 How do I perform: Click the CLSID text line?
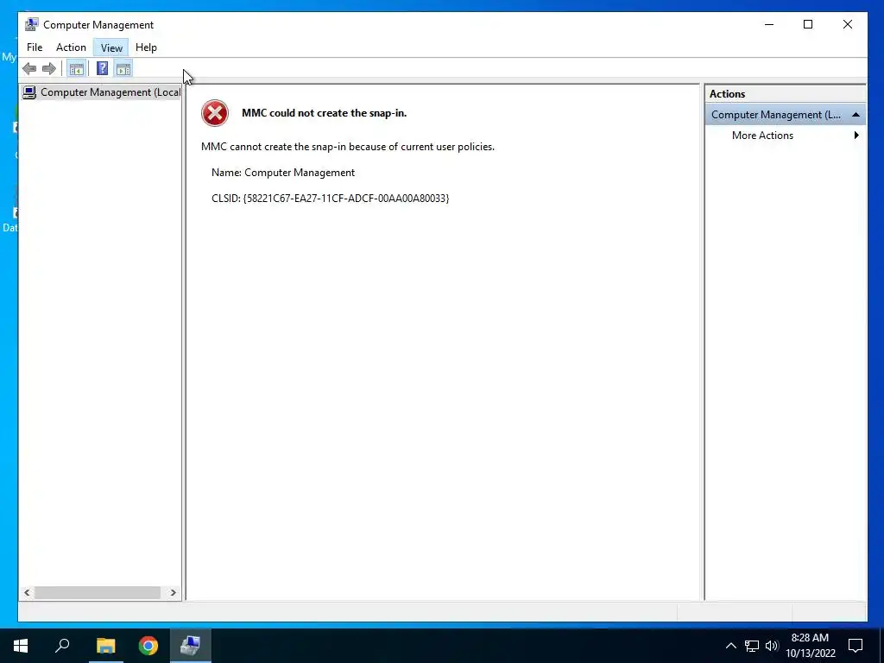(x=331, y=199)
